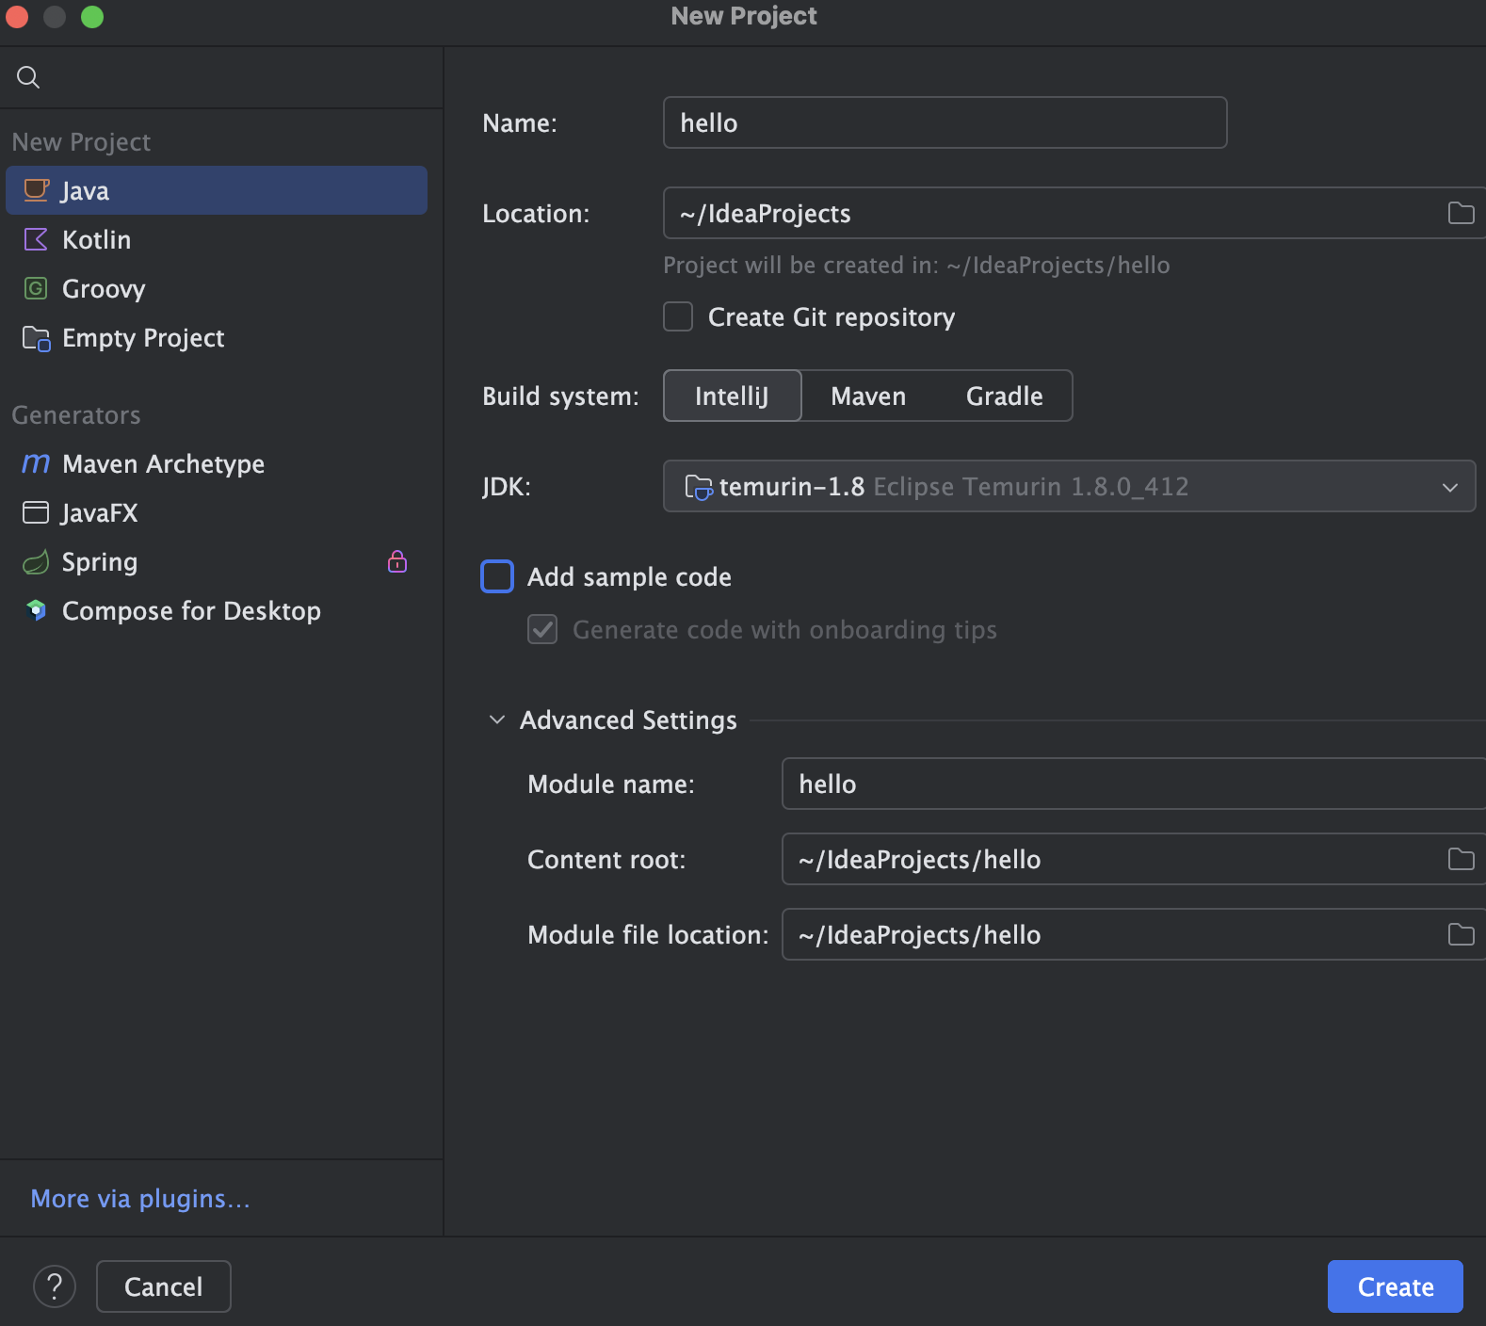Click the Spring leaf icon
The height and width of the screenshot is (1326, 1486).
pos(36,562)
